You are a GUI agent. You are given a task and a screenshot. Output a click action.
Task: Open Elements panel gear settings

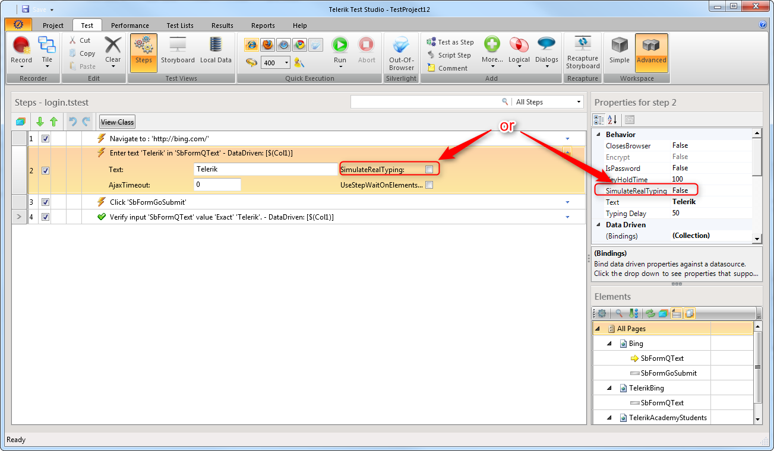click(601, 313)
